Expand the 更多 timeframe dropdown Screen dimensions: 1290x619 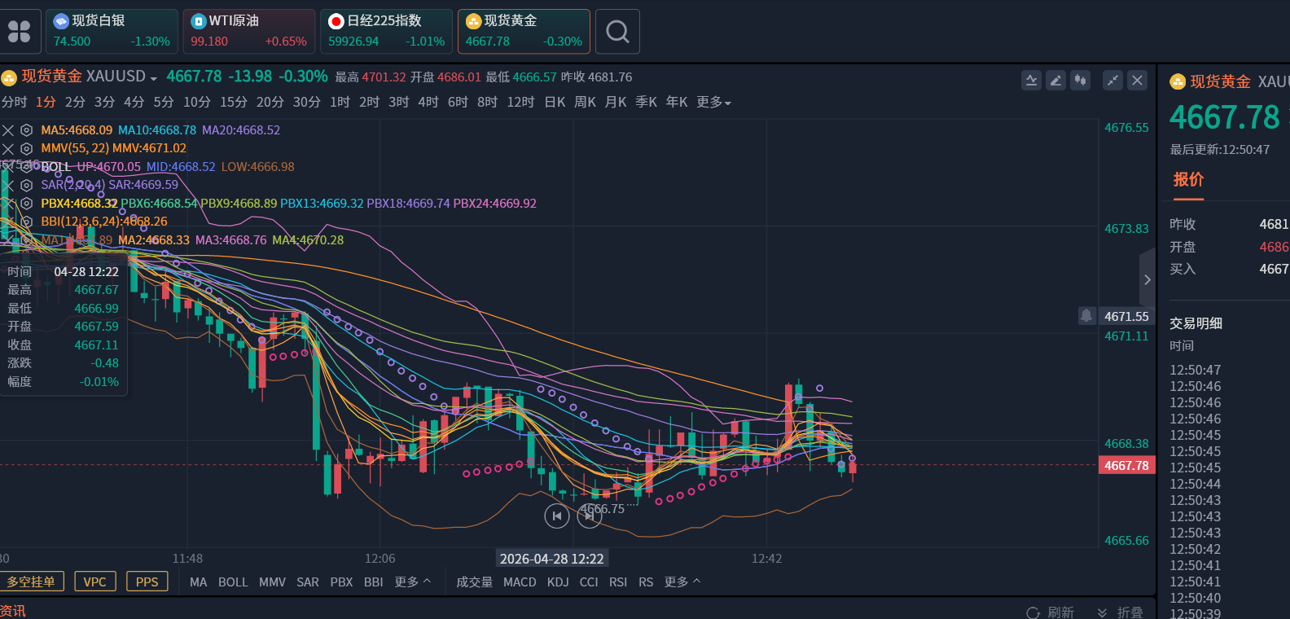[713, 102]
